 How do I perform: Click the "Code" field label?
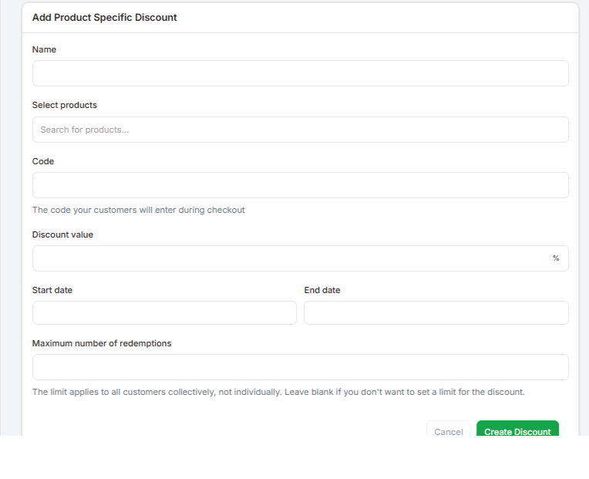(43, 161)
